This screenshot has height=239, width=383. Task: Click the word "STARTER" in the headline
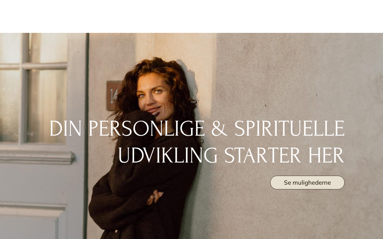(262, 155)
